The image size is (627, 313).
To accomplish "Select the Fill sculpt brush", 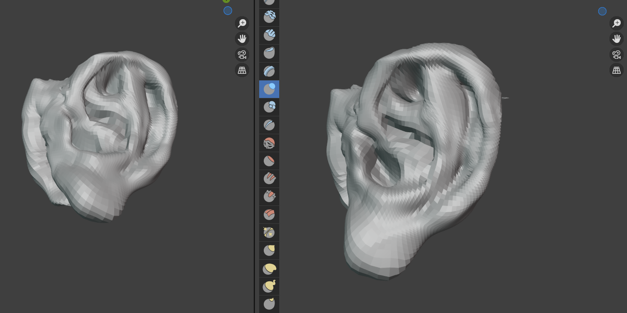I will pos(269,179).
